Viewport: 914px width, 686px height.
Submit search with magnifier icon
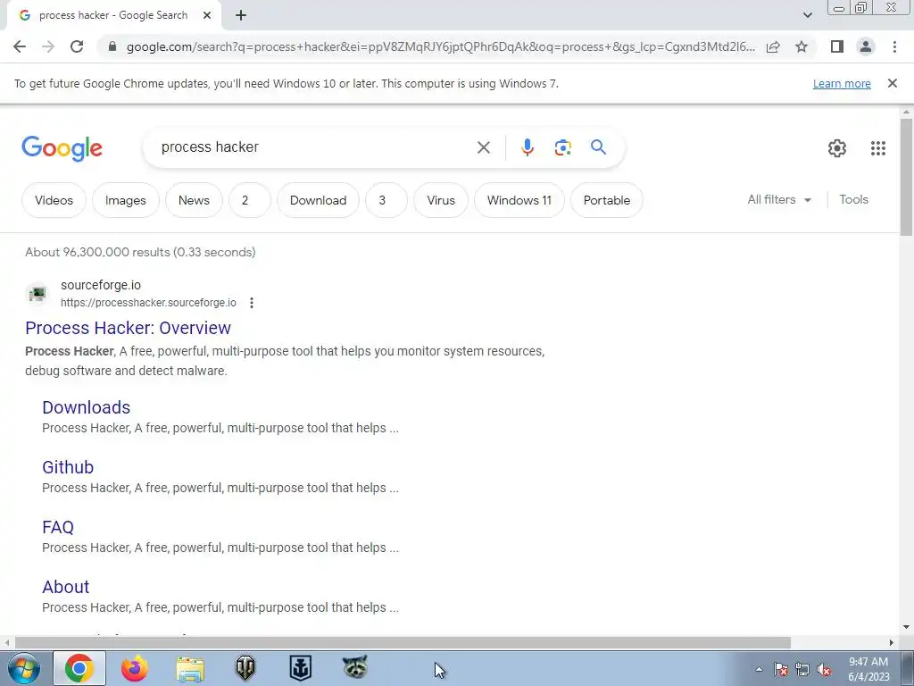(x=599, y=147)
